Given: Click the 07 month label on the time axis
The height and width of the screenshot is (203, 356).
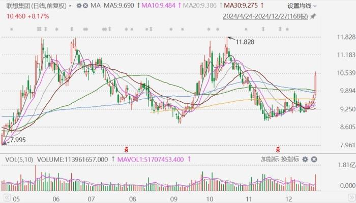Looking at the screenshot, I should coord(91,199).
